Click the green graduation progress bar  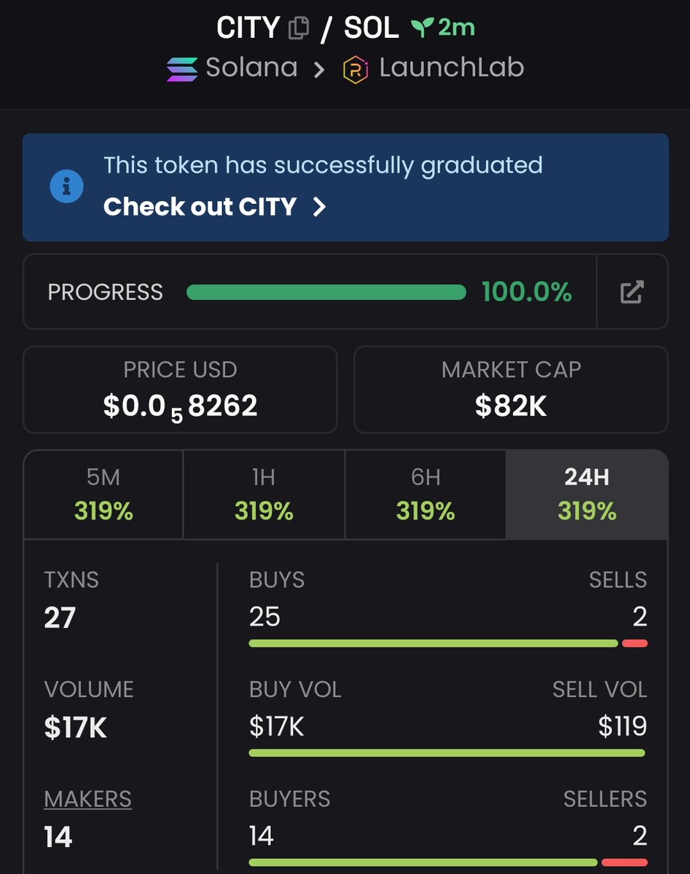326,292
